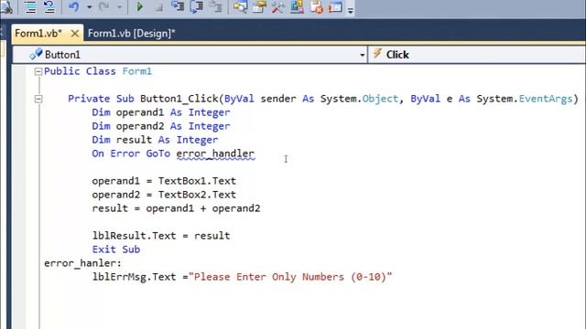Click the 'operand2 = TextBox2.Text' line
The image size is (586, 329).
tap(164, 195)
